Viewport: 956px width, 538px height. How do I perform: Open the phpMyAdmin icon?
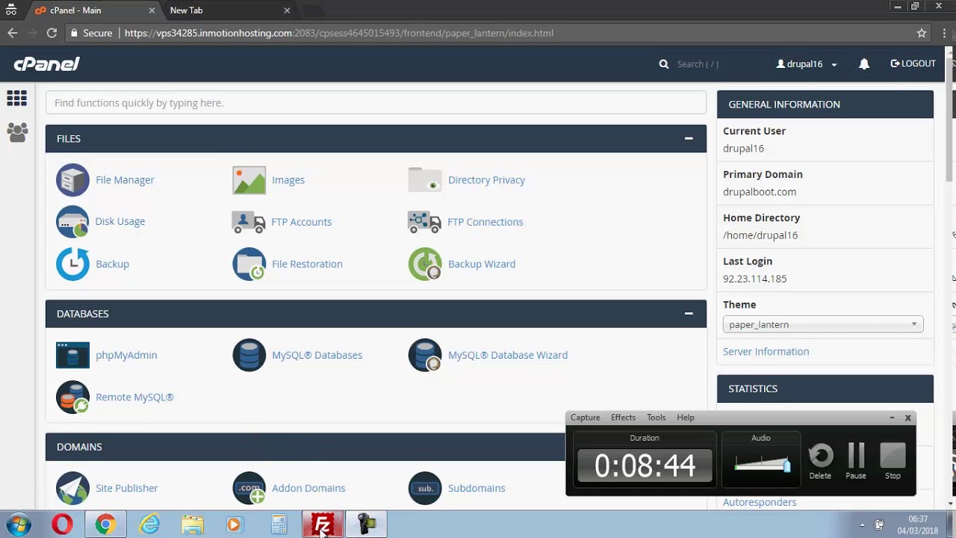pyautogui.click(x=72, y=355)
